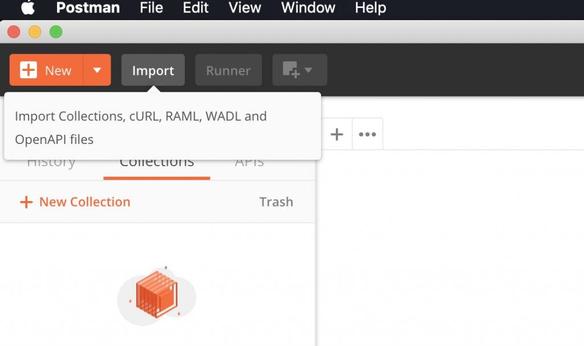Click the Import button
The height and width of the screenshot is (346, 584).
[153, 70]
